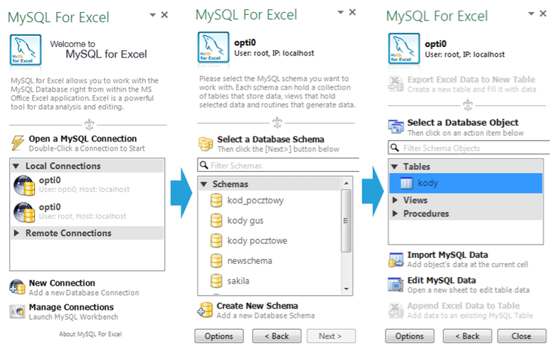This screenshot has height=349, width=550.
Task: Select the kody table
Action: click(x=428, y=183)
